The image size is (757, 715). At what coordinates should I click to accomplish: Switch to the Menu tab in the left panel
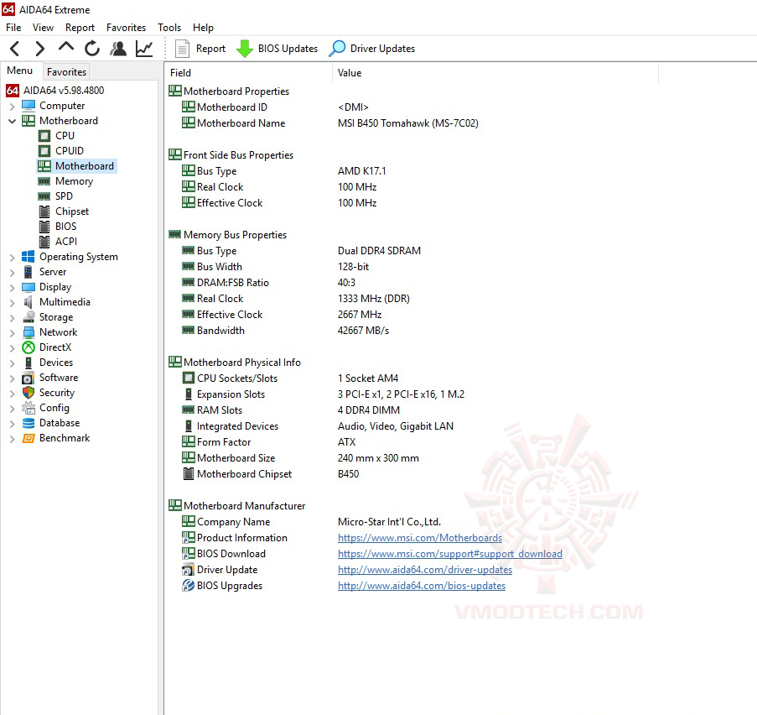[x=20, y=70]
